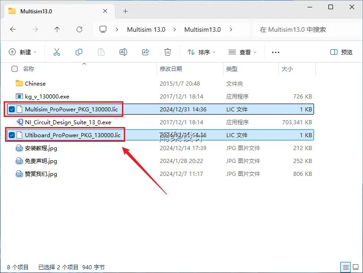Image resolution: width=363 pixels, height=273 pixels.
Task: Click 免责声明.jpg image icon
Action: (x=19, y=161)
